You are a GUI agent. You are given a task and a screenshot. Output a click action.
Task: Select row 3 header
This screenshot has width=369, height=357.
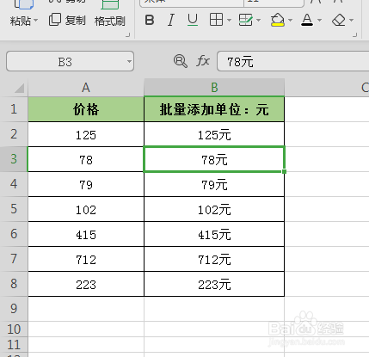click(x=14, y=159)
